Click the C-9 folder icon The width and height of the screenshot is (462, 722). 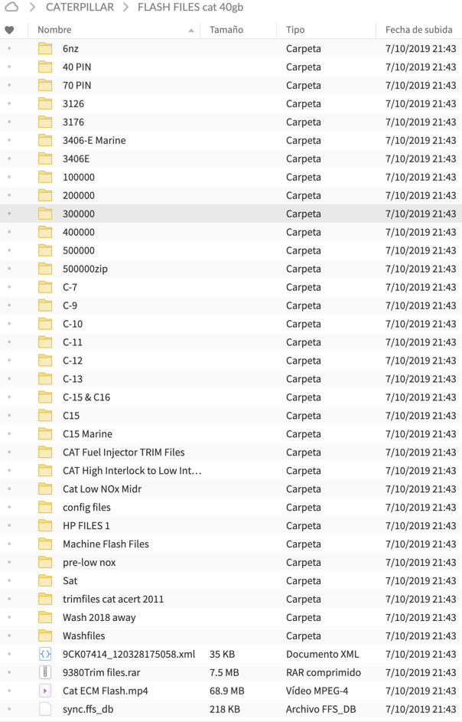tap(45, 305)
